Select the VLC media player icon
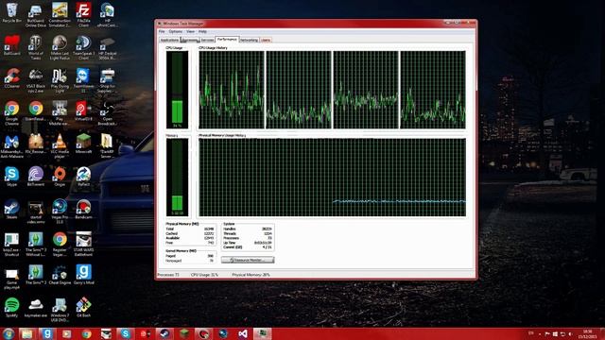 pyautogui.click(x=60, y=146)
